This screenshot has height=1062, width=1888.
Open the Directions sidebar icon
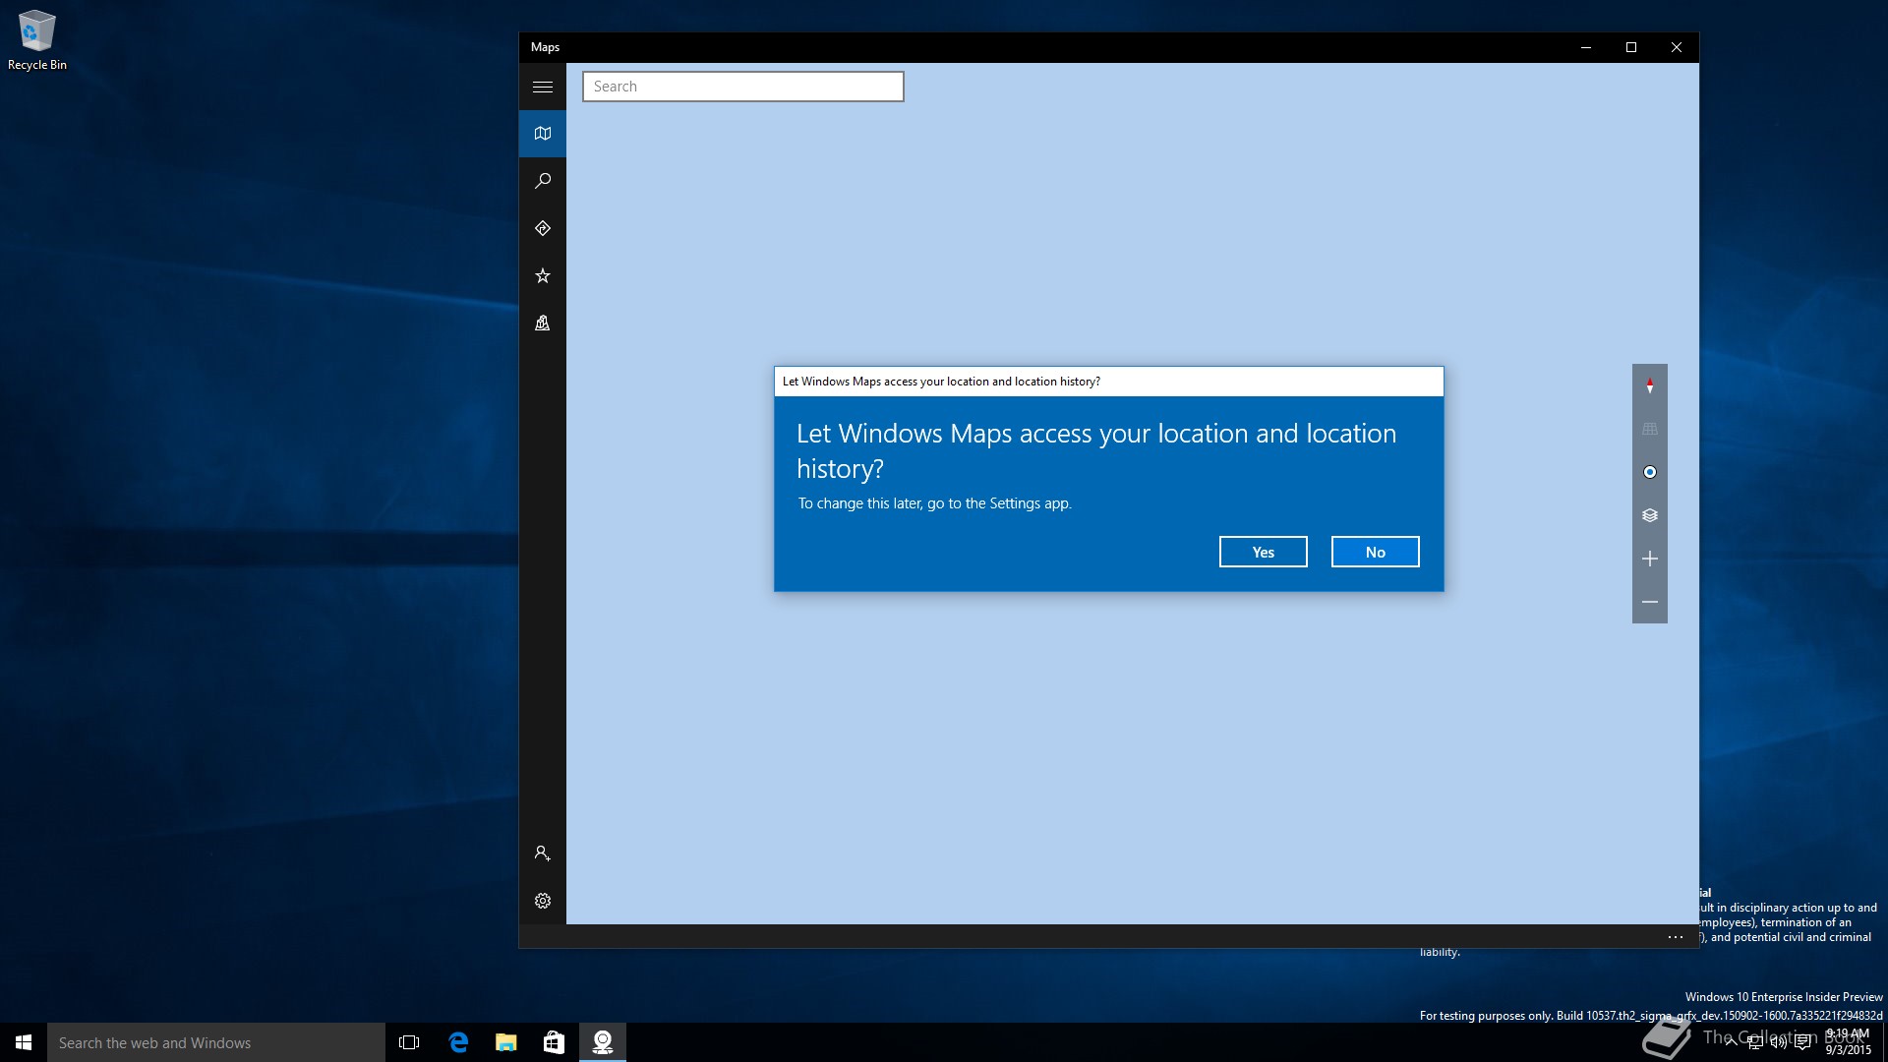[x=542, y=228]
